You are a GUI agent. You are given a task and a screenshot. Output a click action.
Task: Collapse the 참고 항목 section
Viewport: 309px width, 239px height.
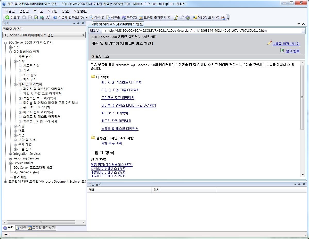pos(92,153)
